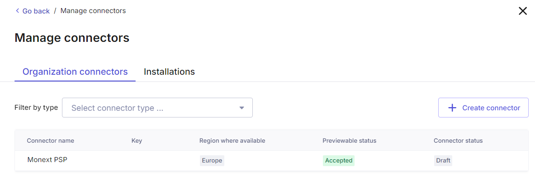Image resolution: width=535 pixels, height=176 pixels.
Task: Expand the connector type dropdown arrow
Action: tap(241, 108)
